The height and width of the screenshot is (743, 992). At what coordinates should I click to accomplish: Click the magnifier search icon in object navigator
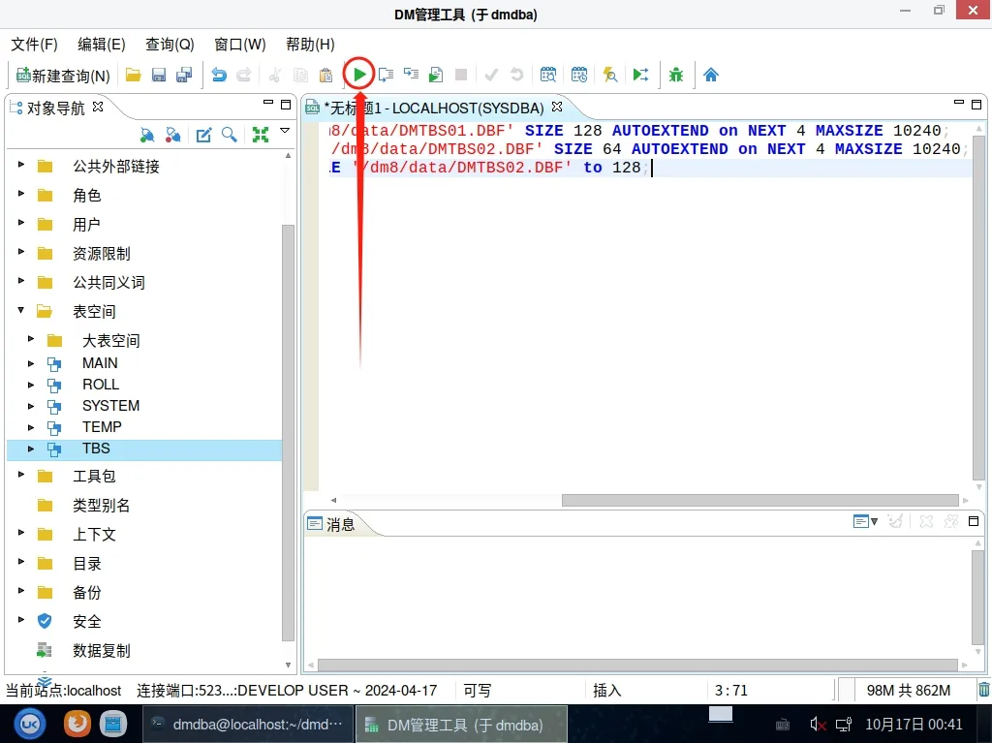tap(230, 135)
